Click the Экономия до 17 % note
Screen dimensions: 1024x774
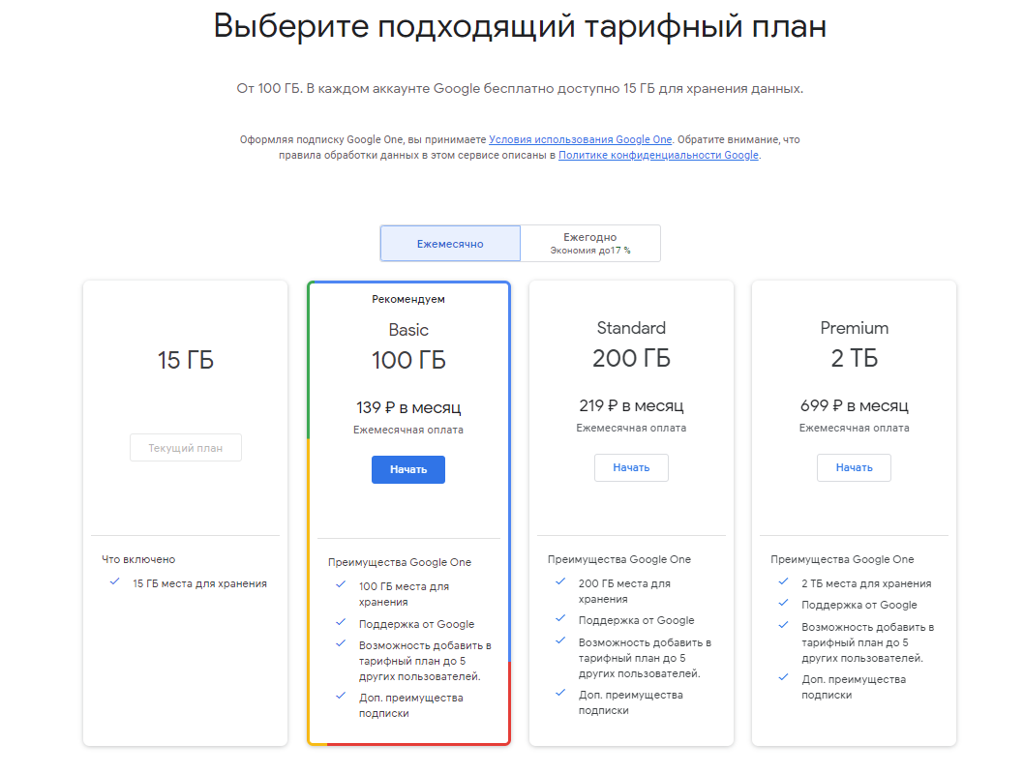point(590,251)
